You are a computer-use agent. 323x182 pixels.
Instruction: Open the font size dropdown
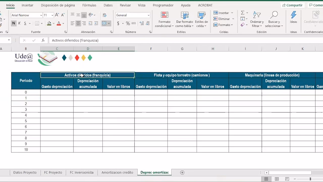(52, 15)
